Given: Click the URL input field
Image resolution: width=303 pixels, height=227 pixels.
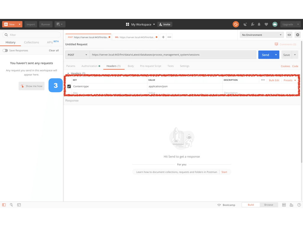Looking at the screenshot, I should 173,55.
